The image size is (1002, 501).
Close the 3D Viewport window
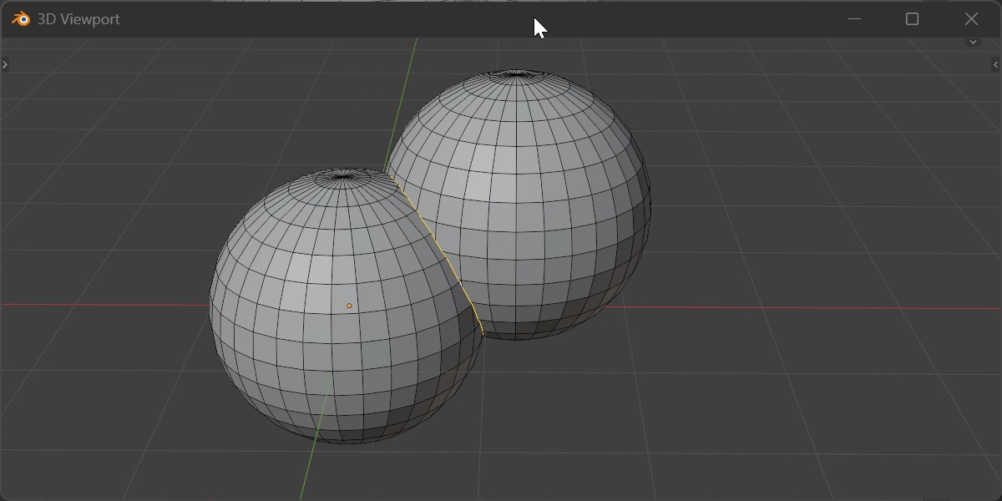971,19
